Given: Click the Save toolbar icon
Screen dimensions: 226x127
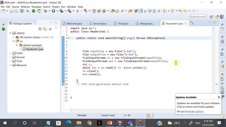Looking at the screenshot, I should pos(11,11).
